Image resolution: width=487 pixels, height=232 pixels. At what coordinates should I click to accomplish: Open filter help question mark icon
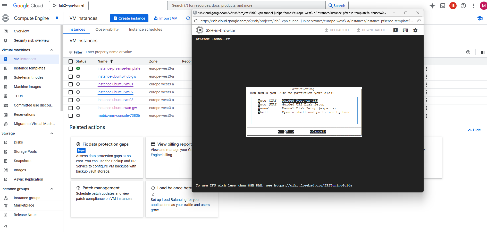click(468, 52)
